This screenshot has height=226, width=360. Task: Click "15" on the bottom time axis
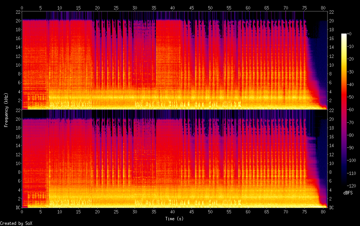78,212
